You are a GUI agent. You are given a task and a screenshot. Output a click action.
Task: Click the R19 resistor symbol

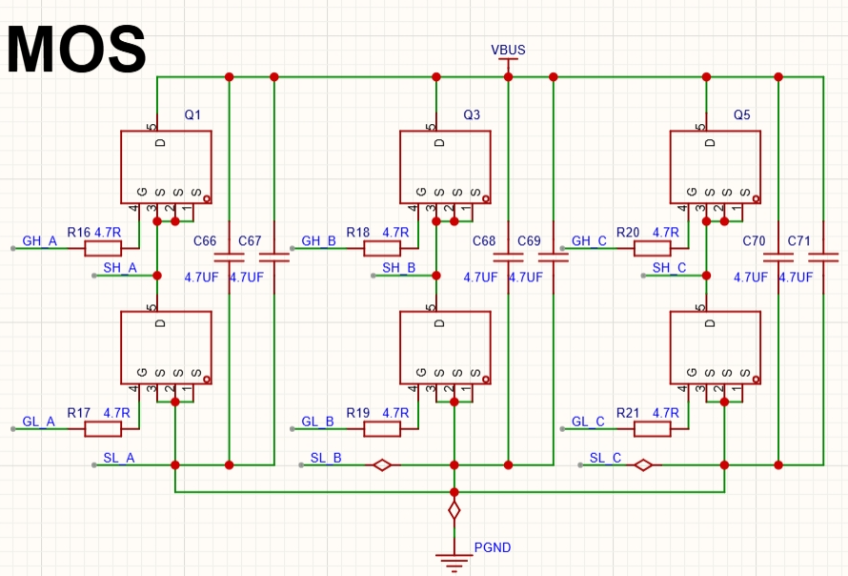(382, 429)
